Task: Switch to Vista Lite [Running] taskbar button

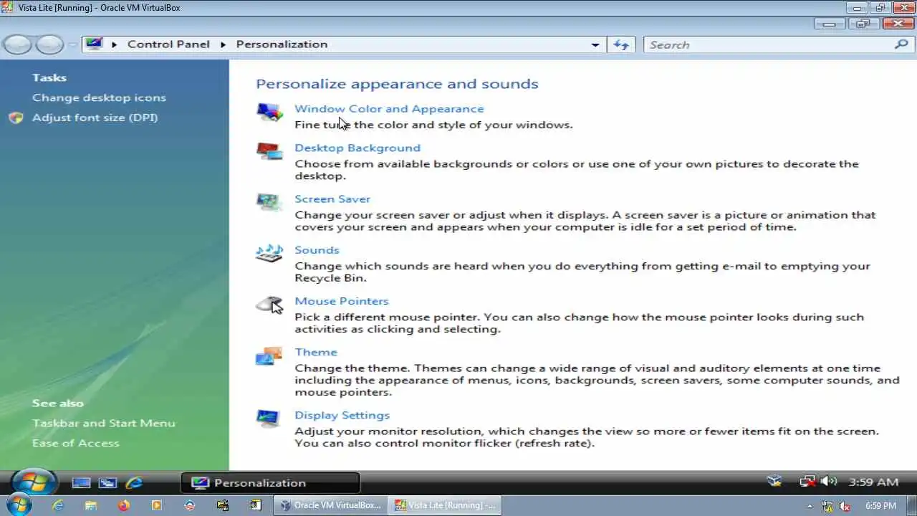Action: coord(445,505)
